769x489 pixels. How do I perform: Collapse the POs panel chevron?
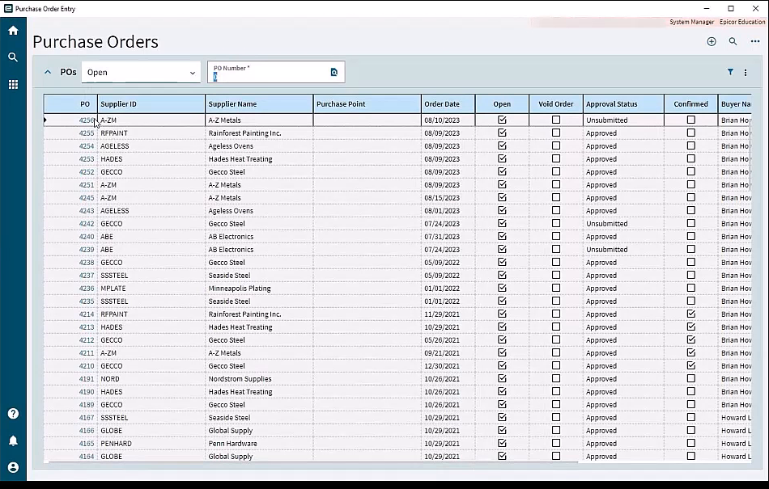tap(48, 72)
